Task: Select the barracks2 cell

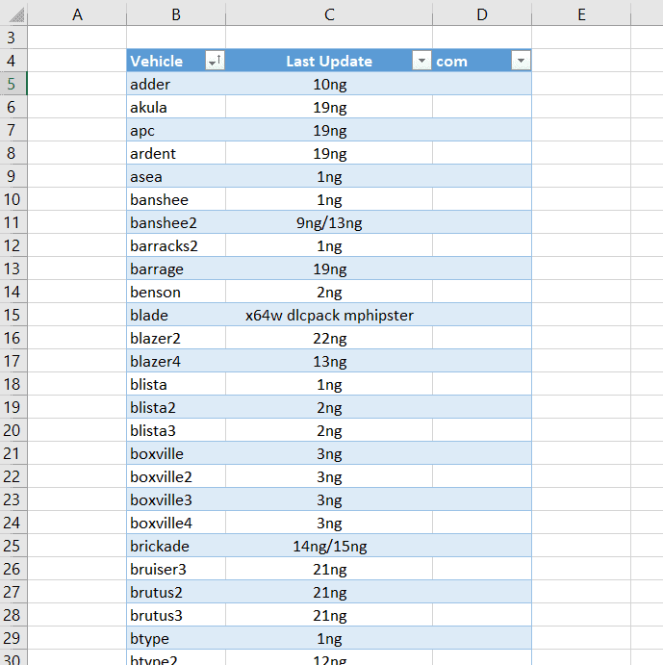Action: (x=176, y=245)
